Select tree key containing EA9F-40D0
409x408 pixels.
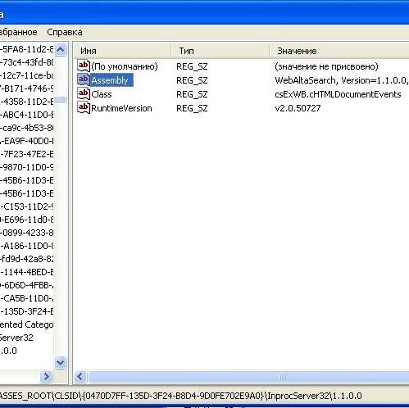coord(26,141)
